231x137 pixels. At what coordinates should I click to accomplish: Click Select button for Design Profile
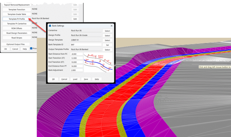107,36
